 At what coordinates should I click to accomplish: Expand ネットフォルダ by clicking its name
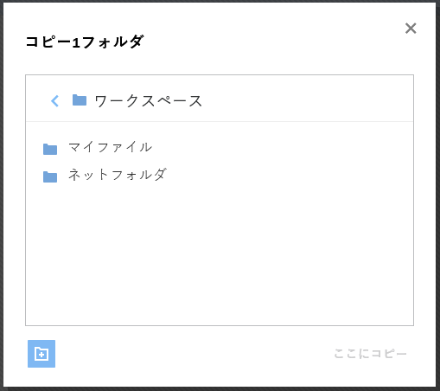pos(118,175)
